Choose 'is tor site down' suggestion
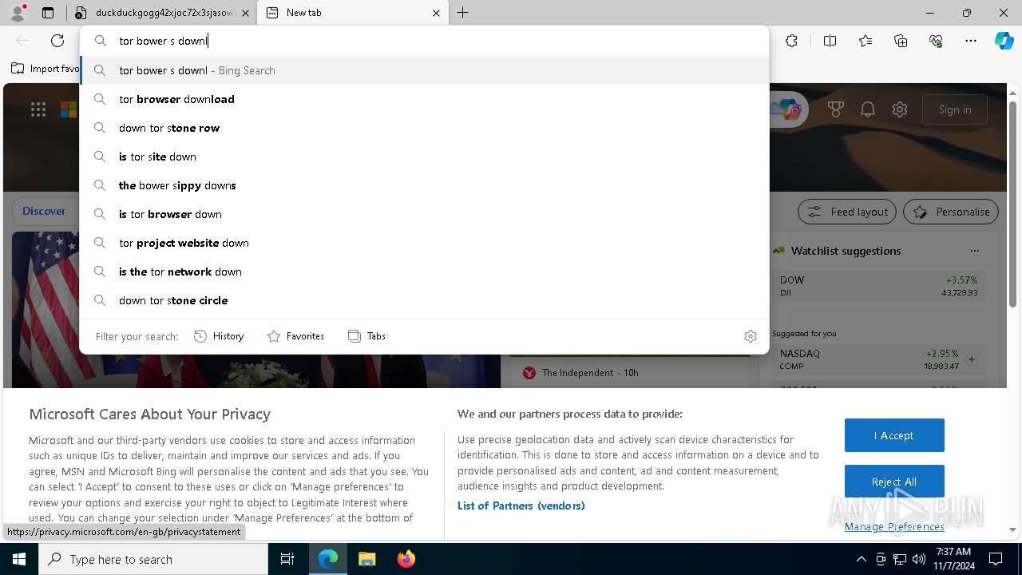This screenshot has height=575, width=1022. coord(424,157)
